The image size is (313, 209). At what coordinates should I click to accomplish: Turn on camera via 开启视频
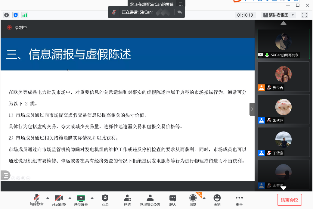pyautogui.click(x=59, y=200)
